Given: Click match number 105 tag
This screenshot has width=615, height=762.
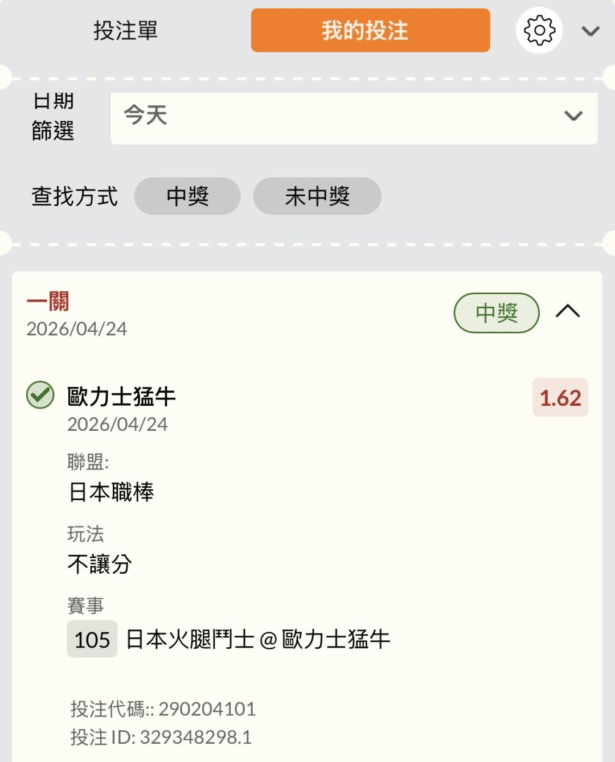Looking at the screenshot, I should click(x=92, y=640).
